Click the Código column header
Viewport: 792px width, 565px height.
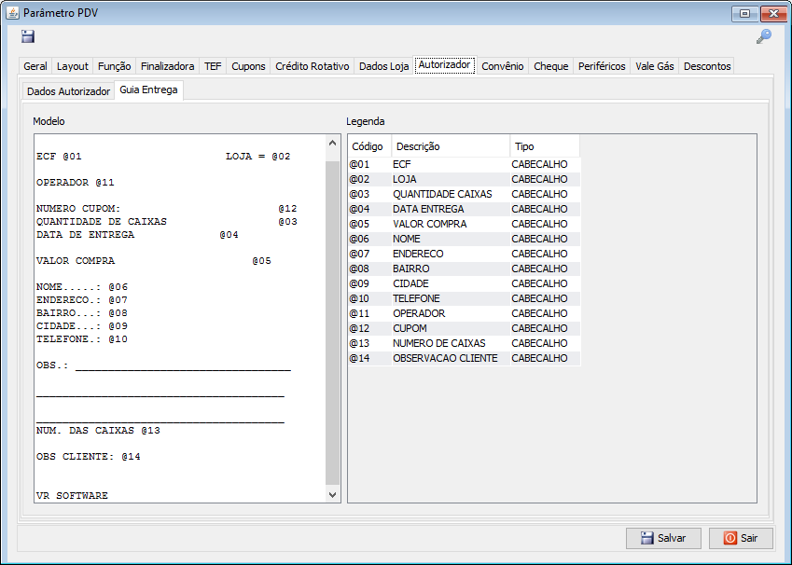(369, 146)
